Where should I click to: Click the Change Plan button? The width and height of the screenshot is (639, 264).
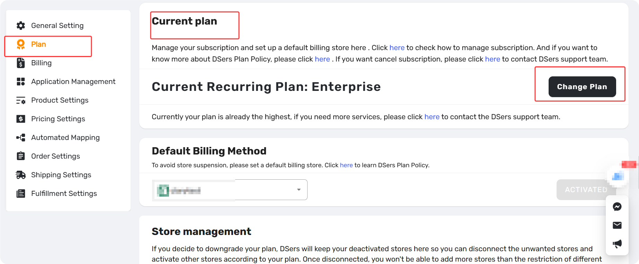582,87
